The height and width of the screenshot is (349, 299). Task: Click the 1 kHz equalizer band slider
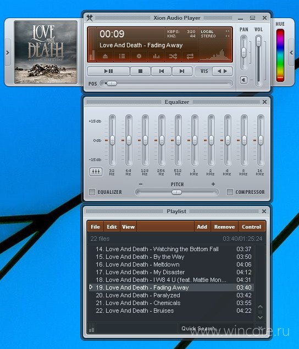pyautogui.click(x=195, y=140)
